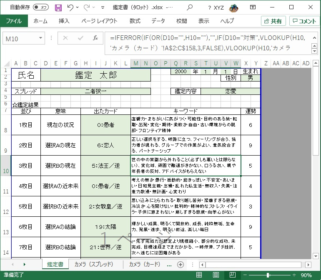This screenshot has width=321, height=280.
Task: Open the 校閲 ribbon tab
Action: [182, 21]
